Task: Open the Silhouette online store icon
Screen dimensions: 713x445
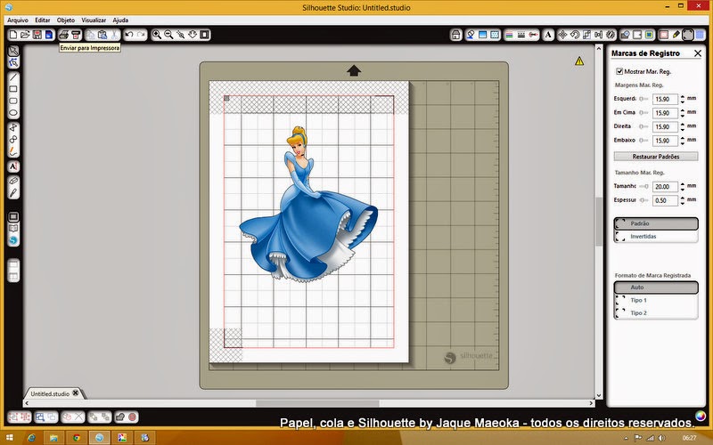Action: point(13,240)
